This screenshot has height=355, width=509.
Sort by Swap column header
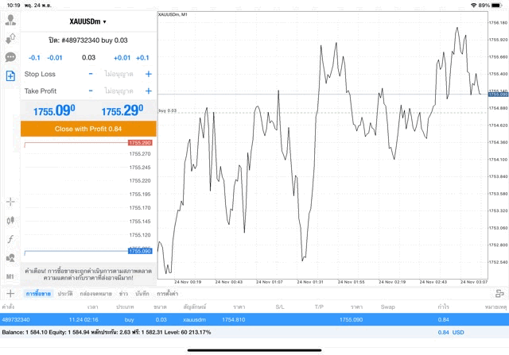(x=388, y=307)
